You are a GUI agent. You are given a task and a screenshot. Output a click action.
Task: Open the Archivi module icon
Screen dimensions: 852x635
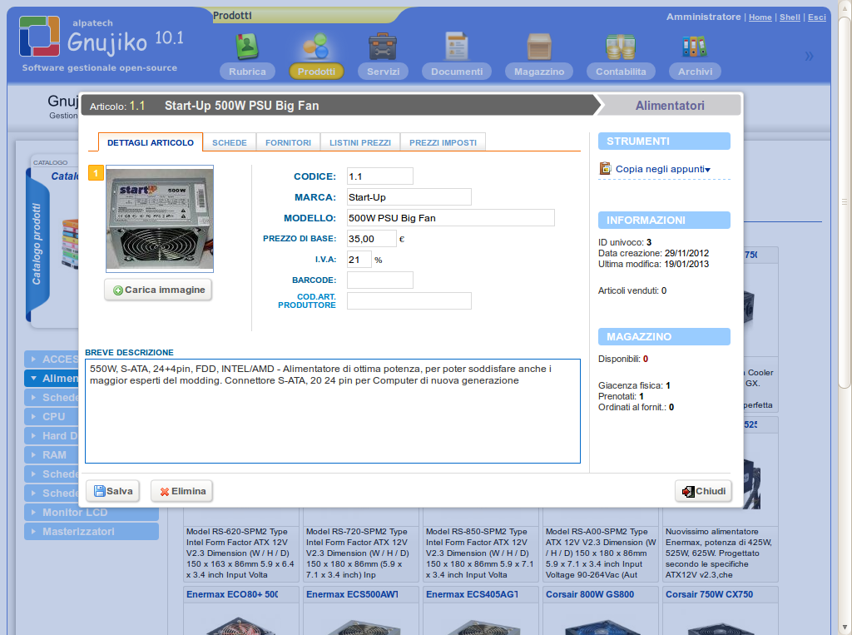coord(694,46)
